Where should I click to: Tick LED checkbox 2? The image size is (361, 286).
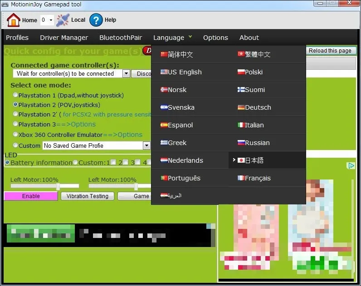click(x=125, y=162)
